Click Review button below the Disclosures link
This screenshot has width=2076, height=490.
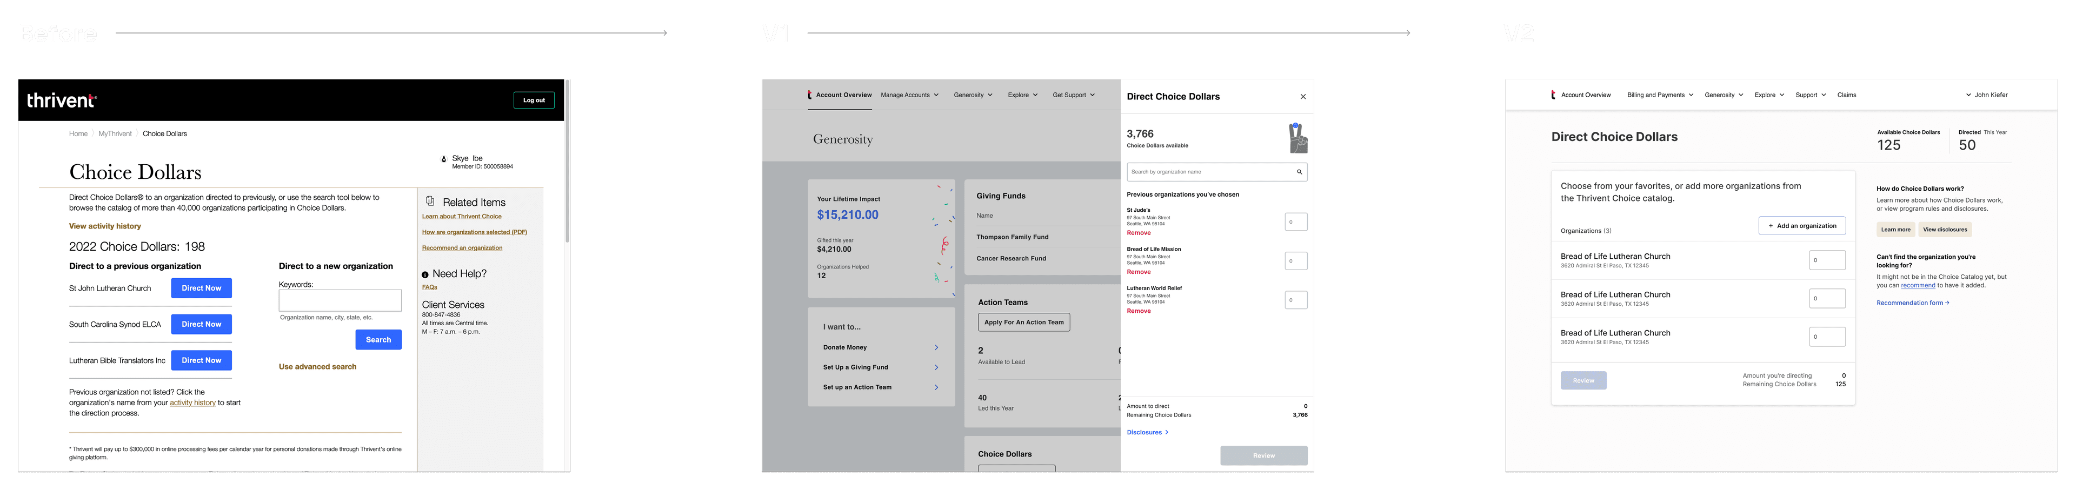coord(1263,456)
